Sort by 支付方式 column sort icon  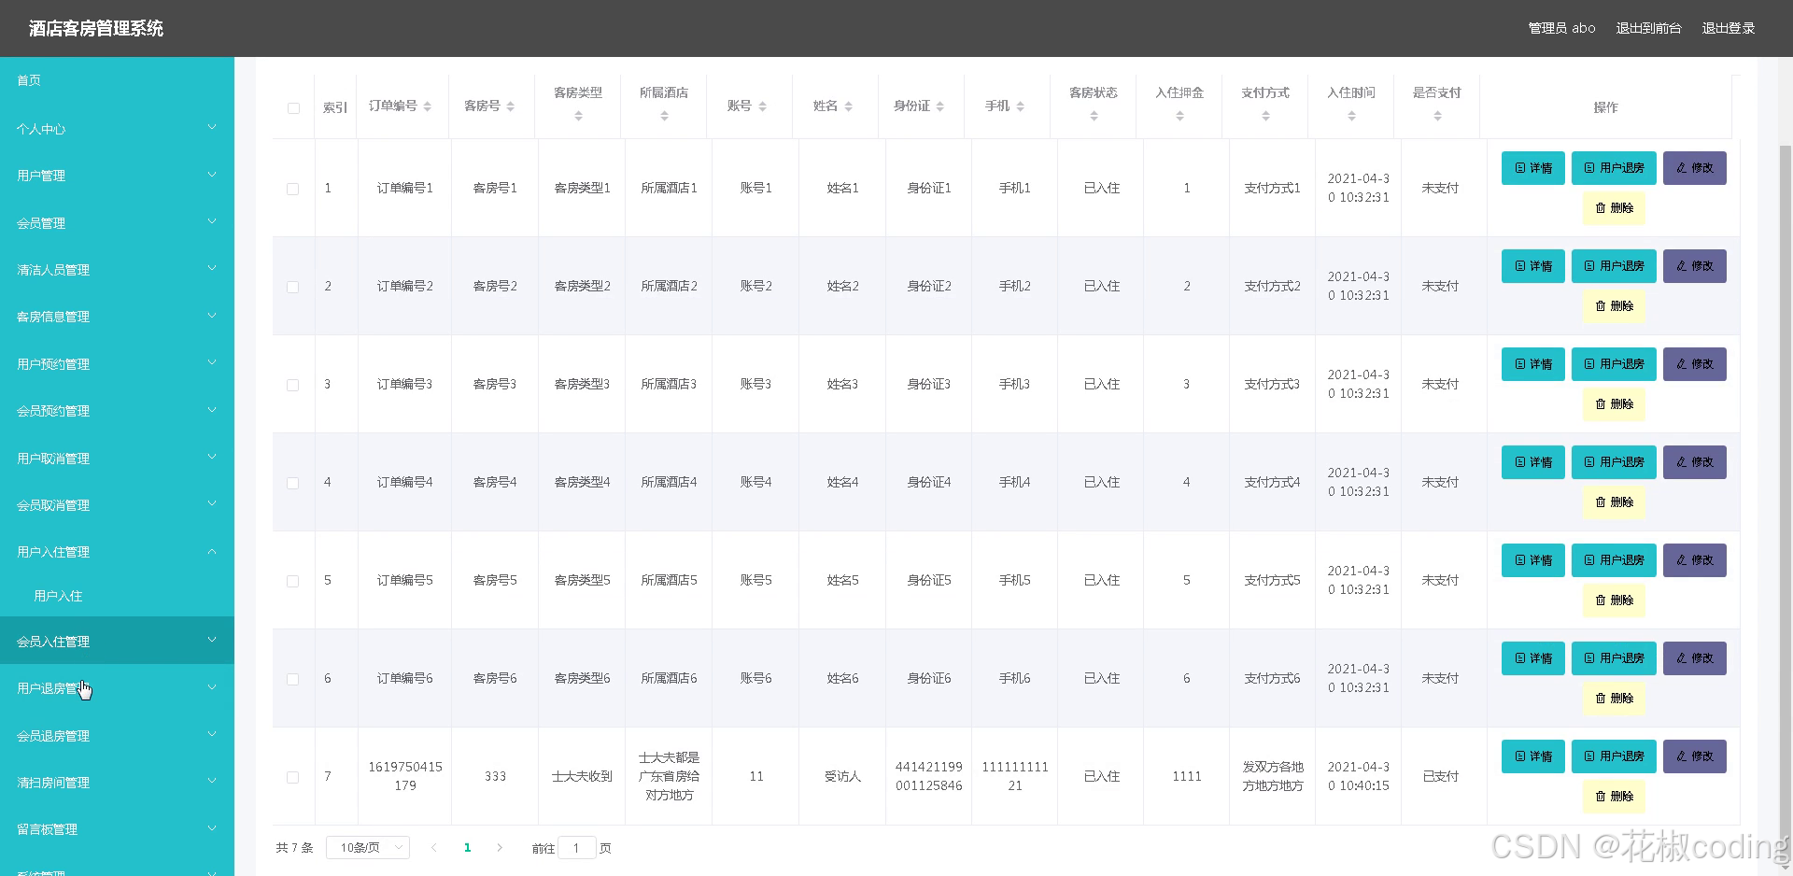(1265, 116)
